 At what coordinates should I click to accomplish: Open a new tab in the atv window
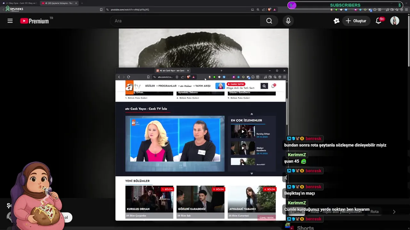[221, 71]
